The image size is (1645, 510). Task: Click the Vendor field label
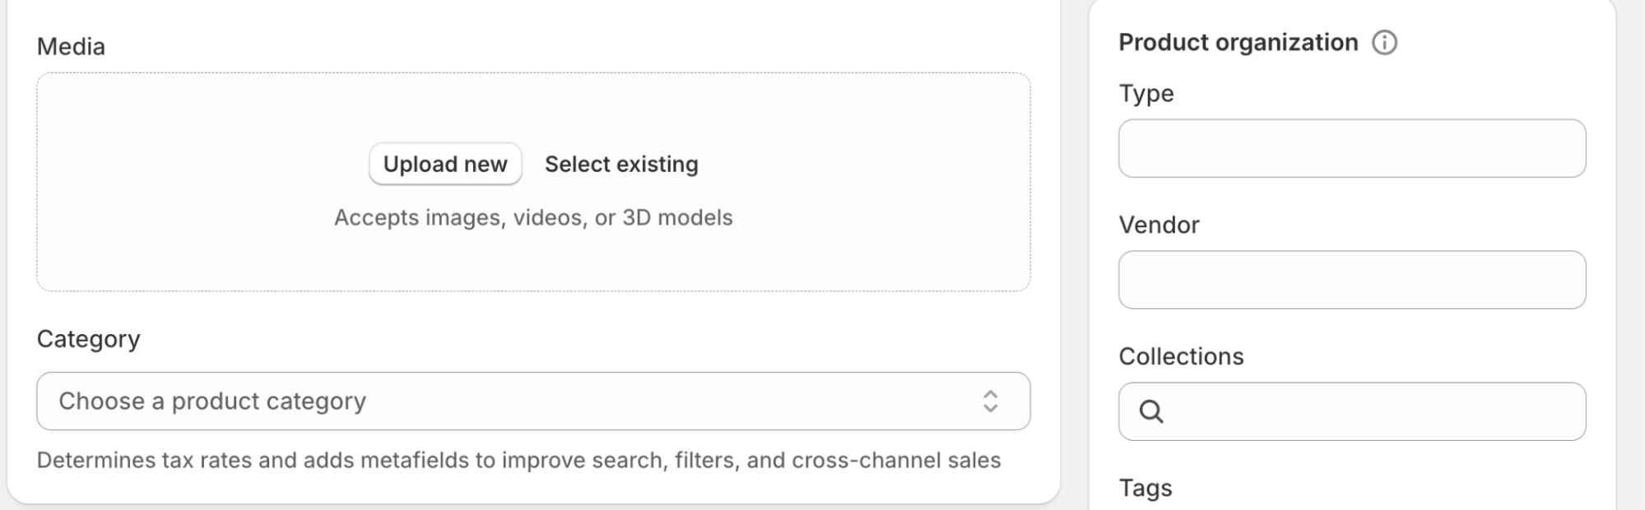point(1159,225)
